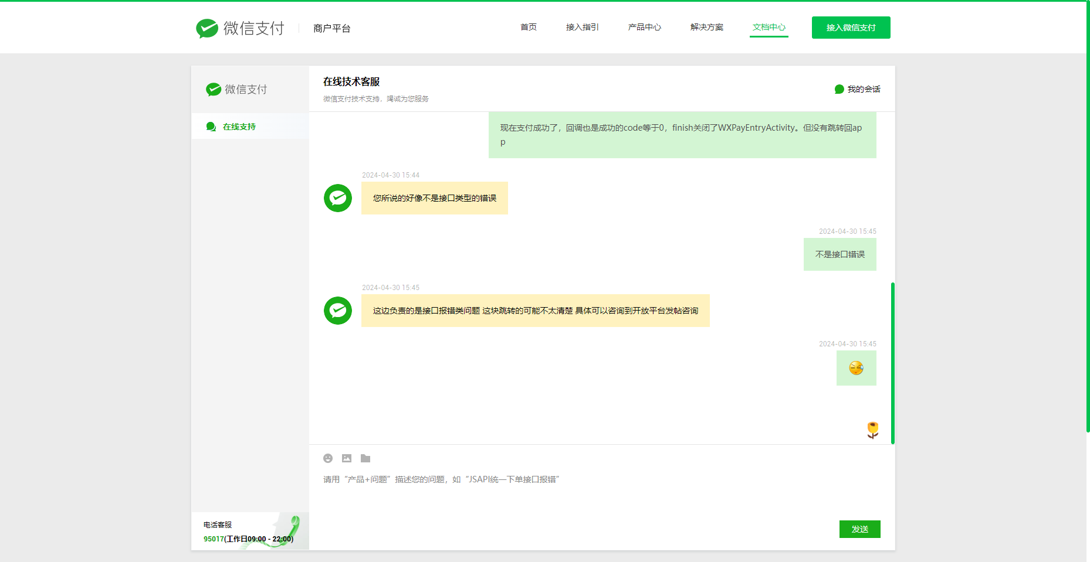Click the message 您所说的好像不是接口类型的错误
The width and height of the screenshot is (1090, 562).
click(x=435, y=198)
